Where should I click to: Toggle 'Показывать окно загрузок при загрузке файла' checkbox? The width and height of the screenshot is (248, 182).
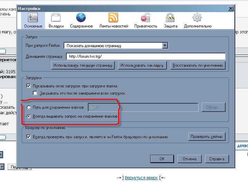29,86
